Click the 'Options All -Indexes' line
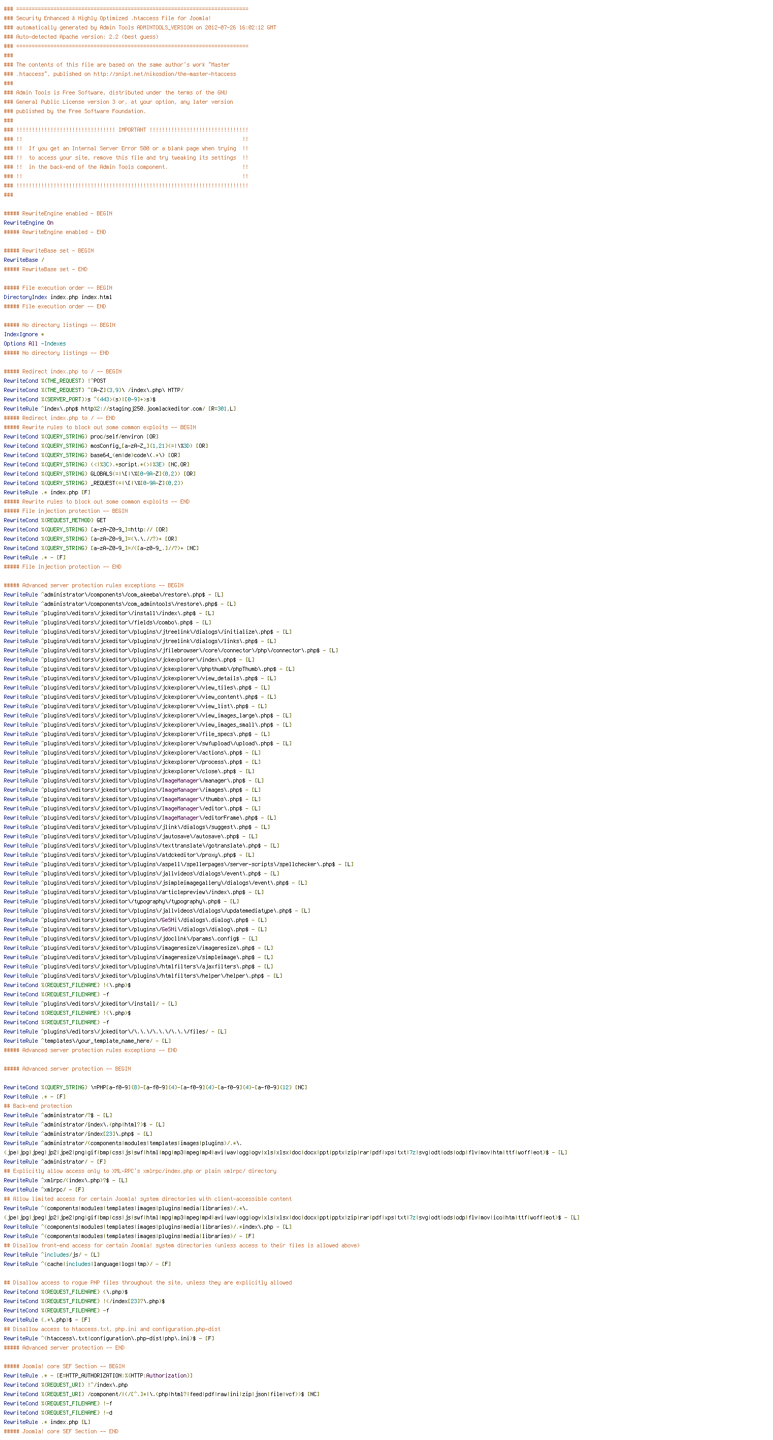Screen dimensions: 773x1440 coord(35,344)
